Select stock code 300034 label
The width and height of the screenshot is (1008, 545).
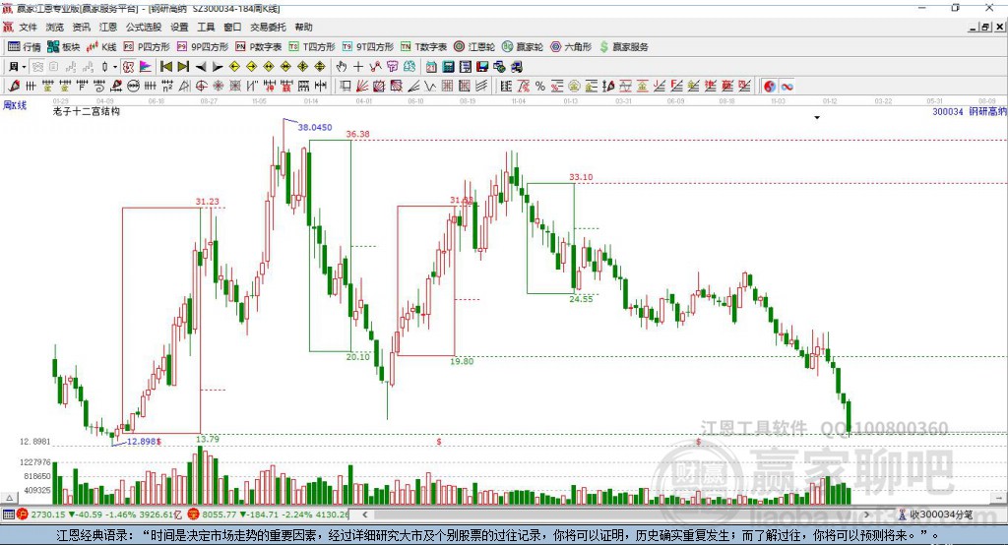coord(948,111)
